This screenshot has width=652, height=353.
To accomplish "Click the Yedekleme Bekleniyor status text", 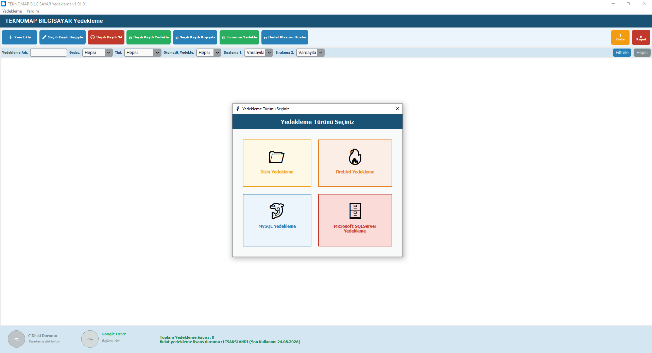I will 45,341.
